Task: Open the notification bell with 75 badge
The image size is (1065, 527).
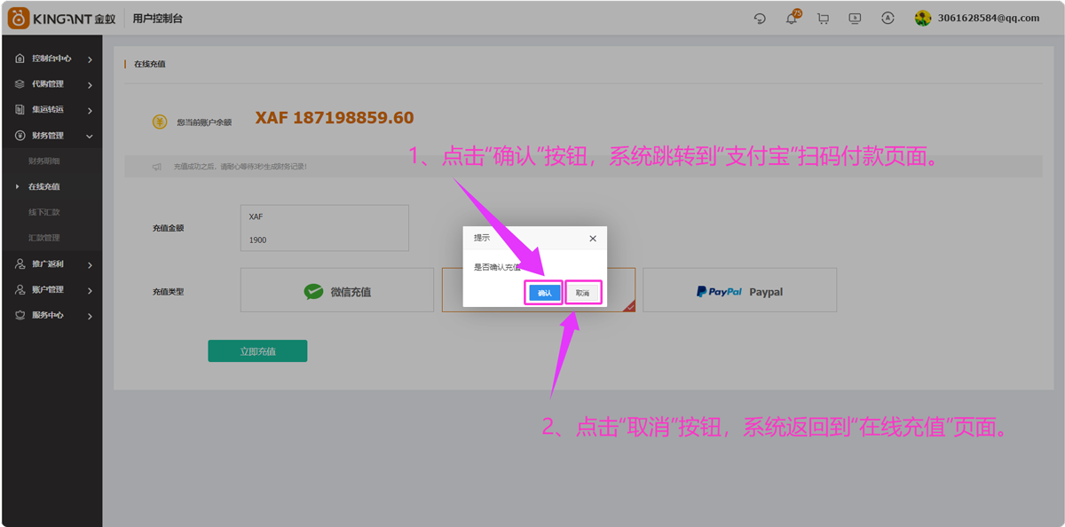Action: click(792, 19)
